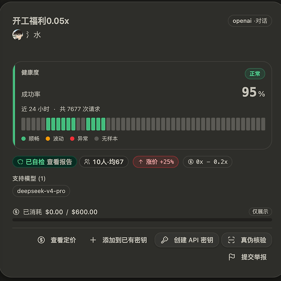Viewport: 281px width, 281px height.
Task: Click the scan icon in 真伪核验
Action: (231, 240)
